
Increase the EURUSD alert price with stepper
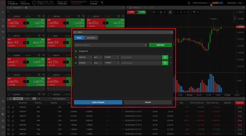point(118,62)
